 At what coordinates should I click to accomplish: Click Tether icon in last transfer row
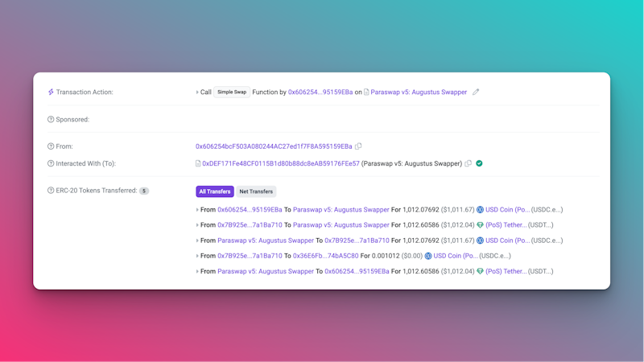tap(480, 271)
